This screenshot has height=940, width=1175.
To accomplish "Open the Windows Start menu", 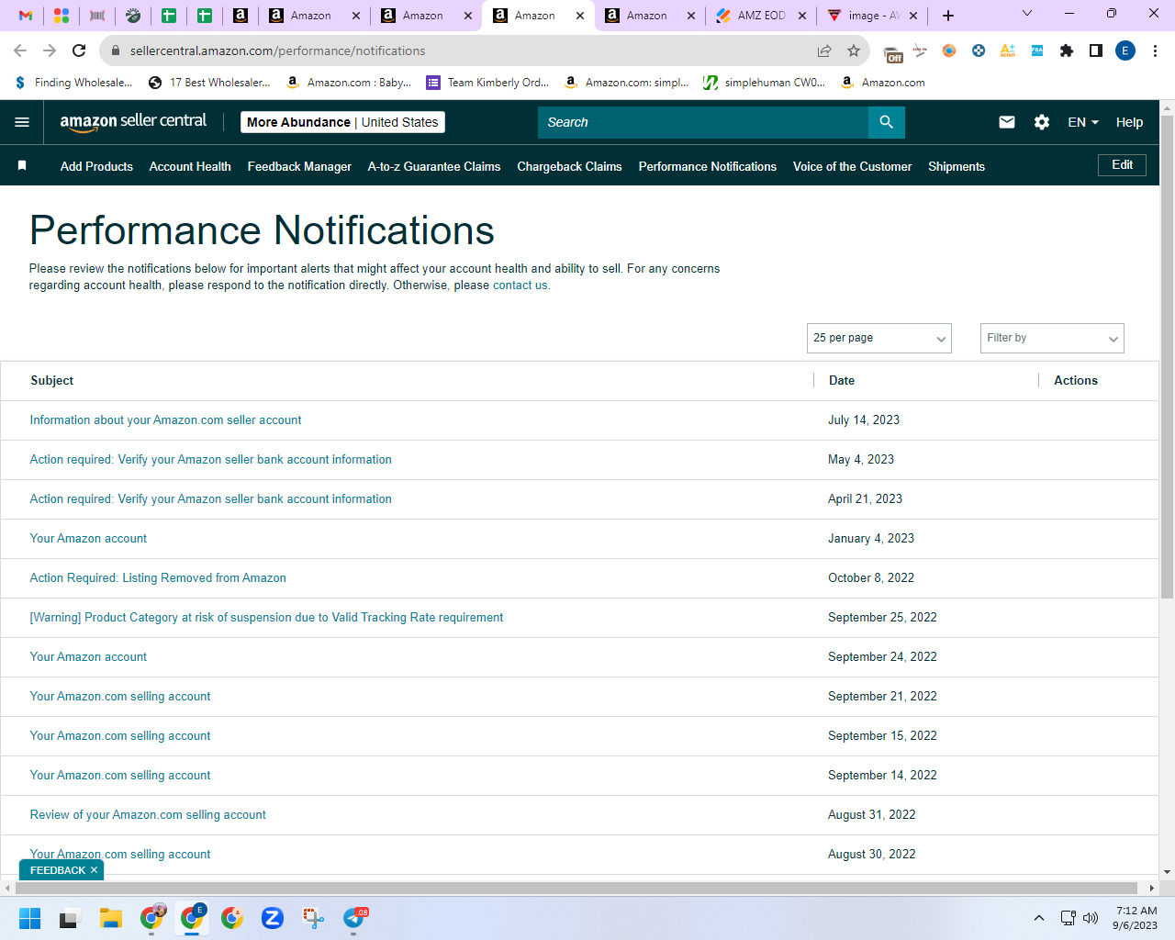I will point(30,918).
